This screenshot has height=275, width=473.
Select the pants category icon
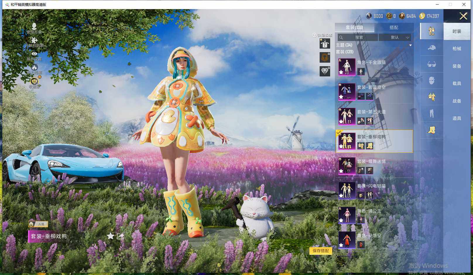click(x=431, y=113)
